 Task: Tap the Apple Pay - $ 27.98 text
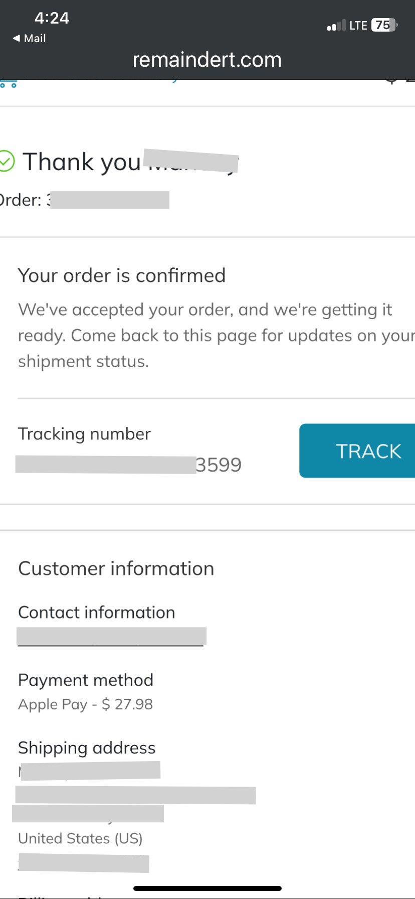[x=85, y=704]
